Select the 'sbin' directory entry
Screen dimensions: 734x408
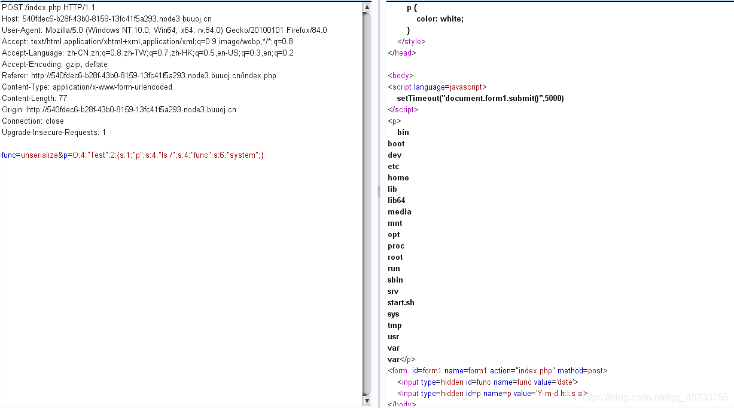click(x=395, y=280)
